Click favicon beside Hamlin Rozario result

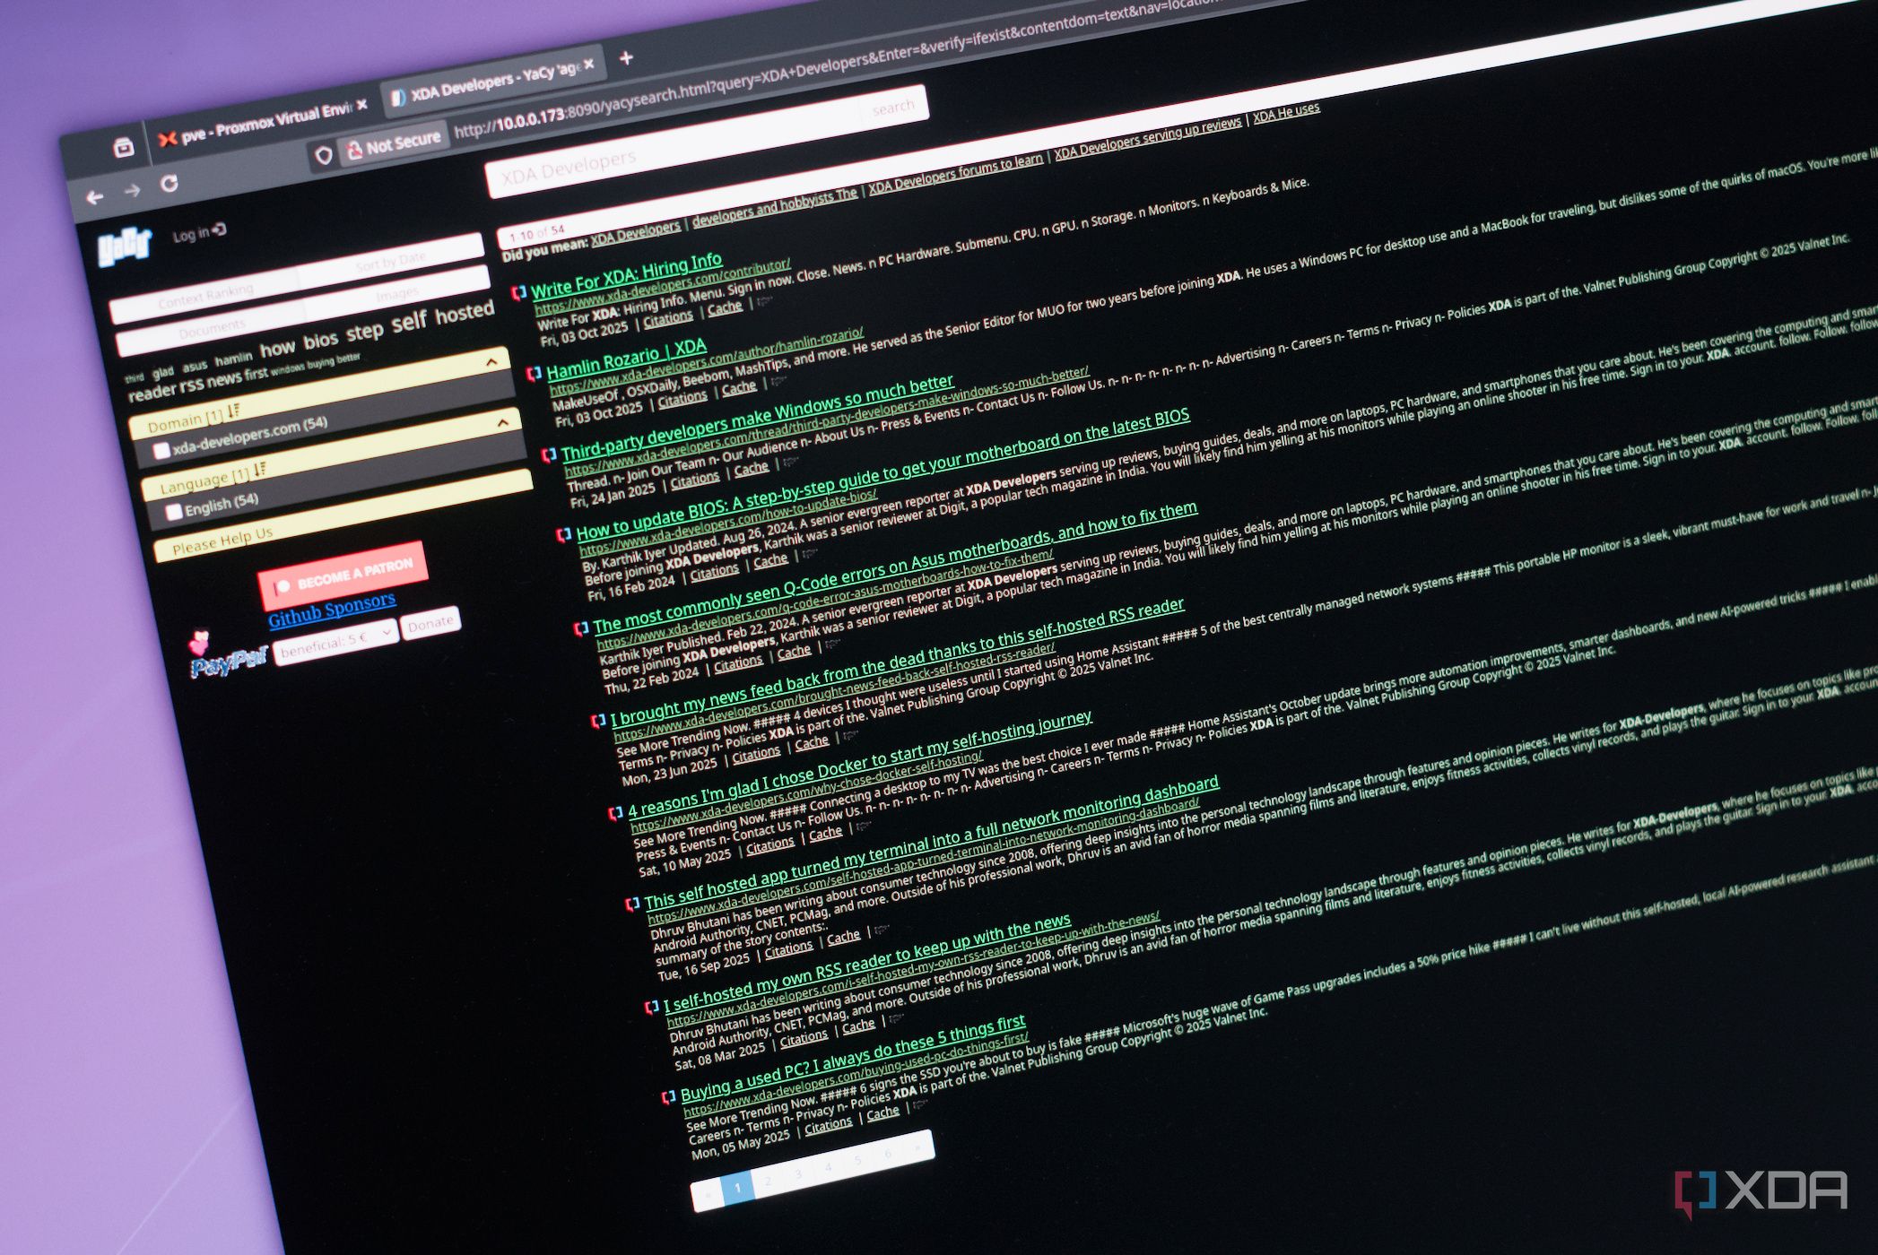click(534, 373)
